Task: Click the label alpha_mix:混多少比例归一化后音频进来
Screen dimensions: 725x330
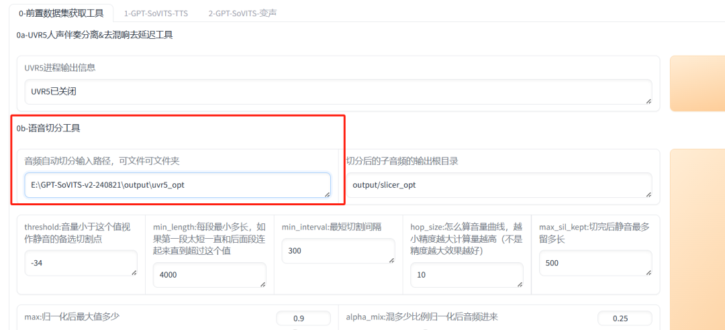Action: click(422, 317)
